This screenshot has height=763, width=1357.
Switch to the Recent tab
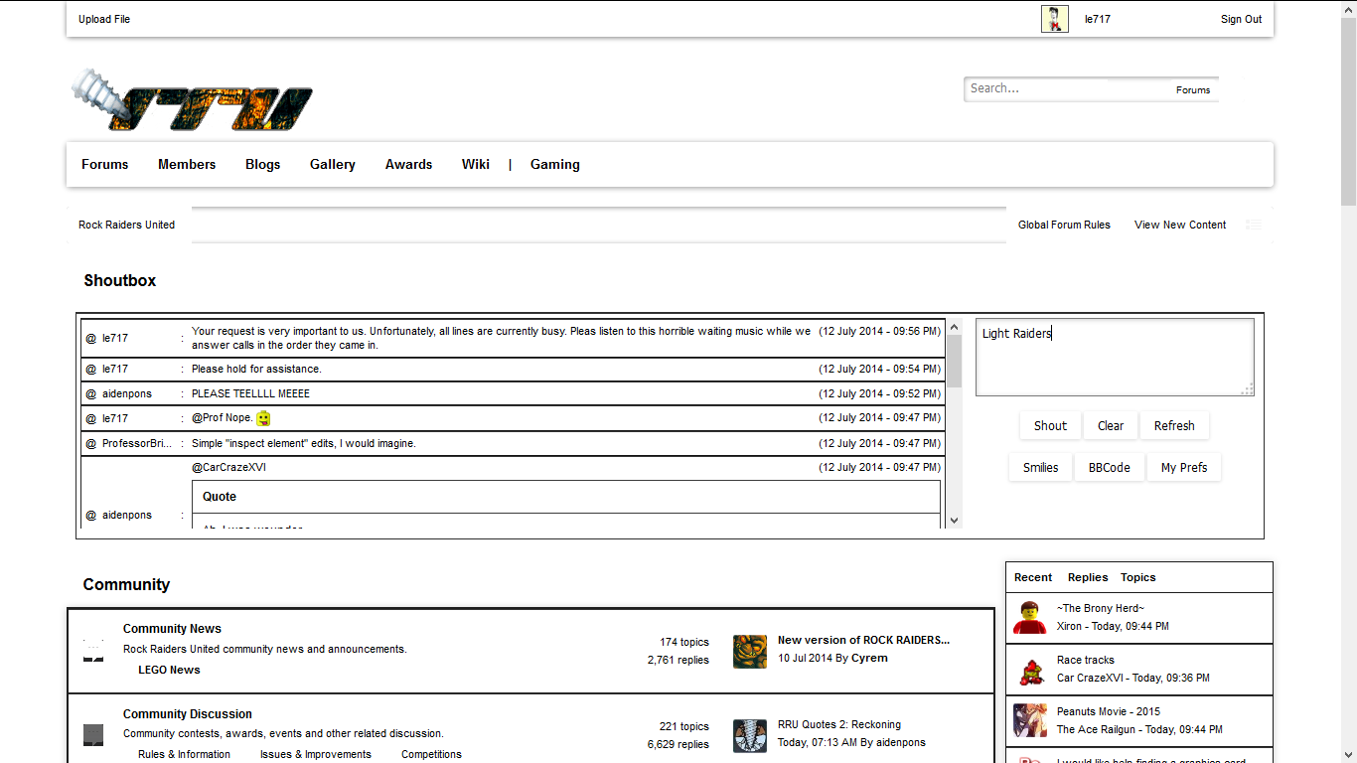point(1033,577)
